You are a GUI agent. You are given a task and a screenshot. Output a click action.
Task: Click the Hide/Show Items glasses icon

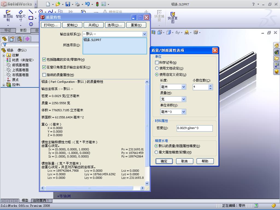pos(177,33)
